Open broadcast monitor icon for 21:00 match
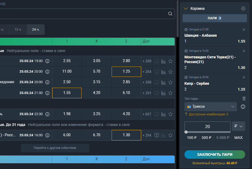Screen dimensions: 252x169 157,93
